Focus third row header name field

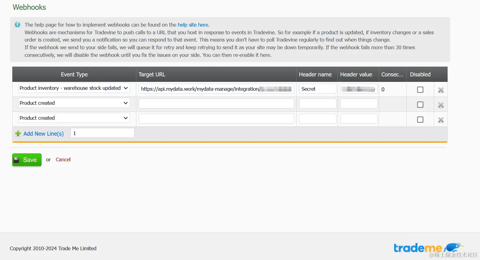tap(317, 119)
